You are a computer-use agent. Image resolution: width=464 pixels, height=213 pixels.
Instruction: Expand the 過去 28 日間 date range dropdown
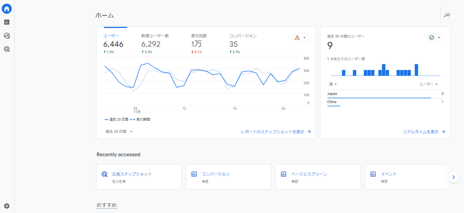click(119, 131)
